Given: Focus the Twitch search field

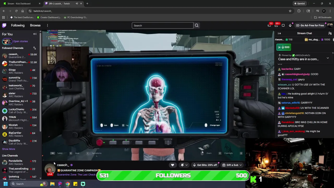Looking at the screenshot, I should [x=163, y=25].
